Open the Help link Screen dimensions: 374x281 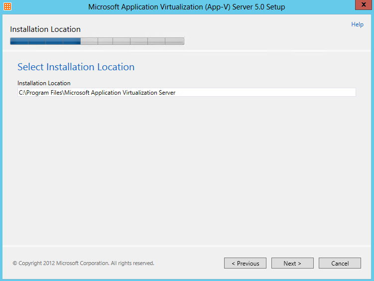(357, 24)
